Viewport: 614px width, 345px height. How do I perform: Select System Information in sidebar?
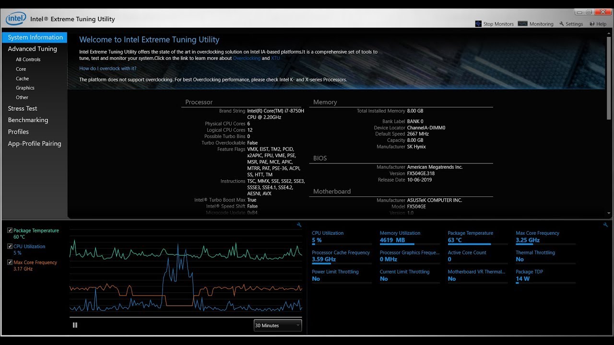(35, 37)
